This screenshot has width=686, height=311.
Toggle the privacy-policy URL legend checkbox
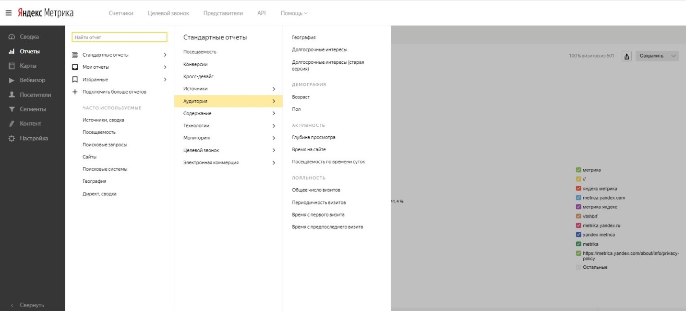tap(578, 253)
